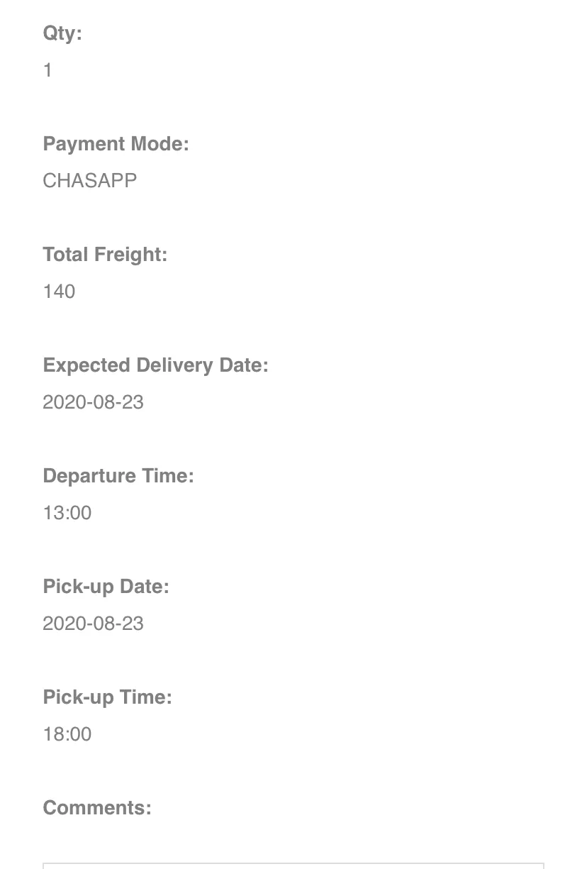
Task: Click the expected delivery date value
Action: tap(93, 402)
